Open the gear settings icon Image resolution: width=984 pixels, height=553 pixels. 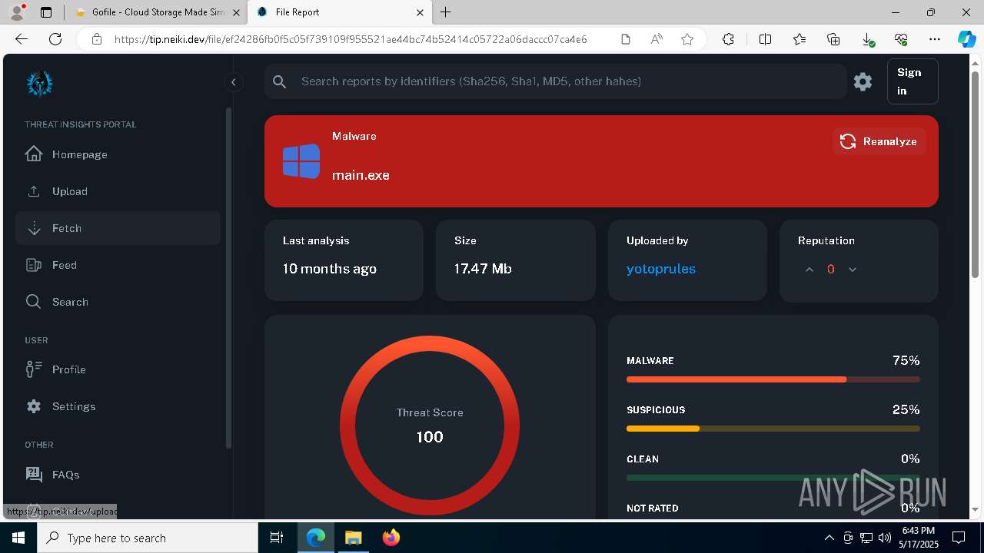(863, 81)
